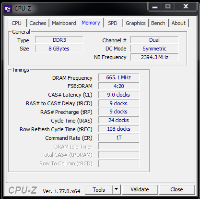The image size is (200, 199).
Task: Expand the Tools dropdown arrow
Action: [x=117, y=189]
